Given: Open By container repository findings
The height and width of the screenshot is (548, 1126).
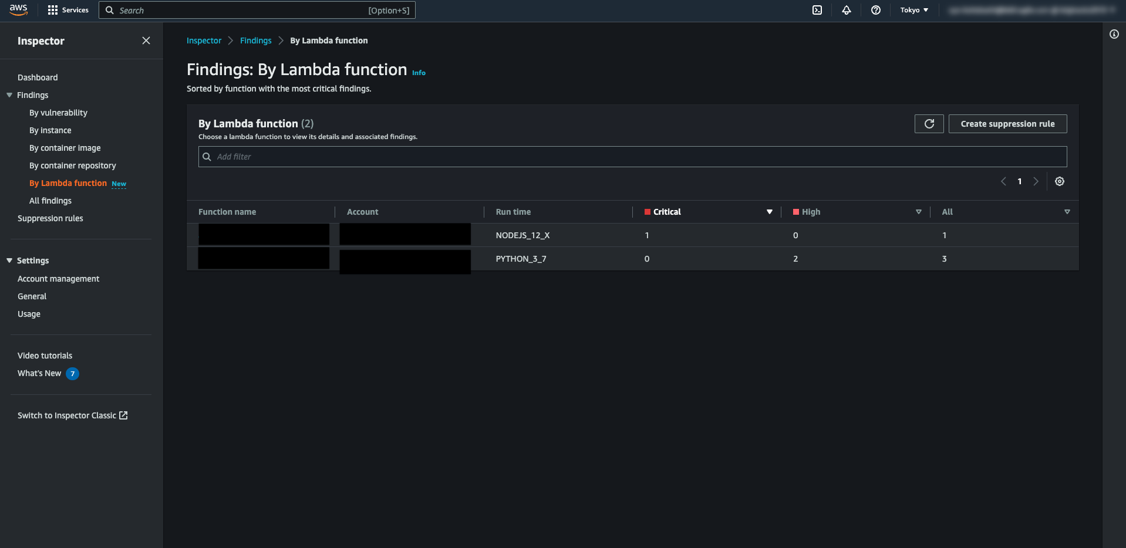Looking at the screenshot, I should pos(73,165).
